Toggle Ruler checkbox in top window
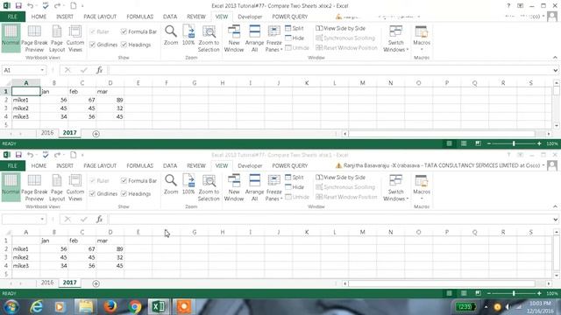The width and height of the screenshot is (561, 315). click(93, 31)
